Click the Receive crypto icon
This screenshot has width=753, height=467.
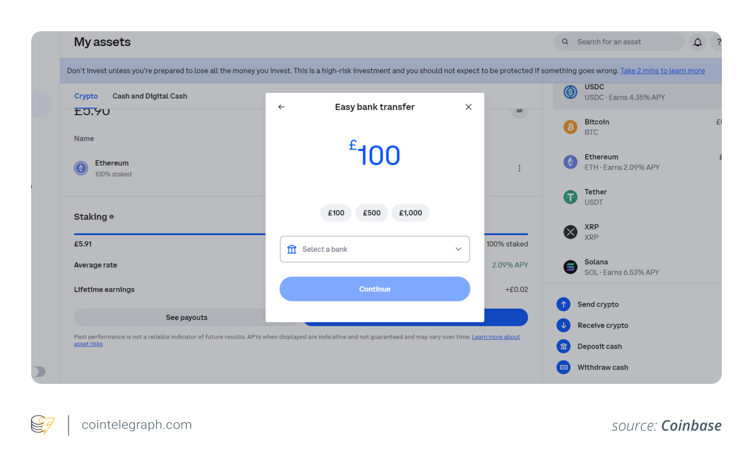[x=563, y=325]
